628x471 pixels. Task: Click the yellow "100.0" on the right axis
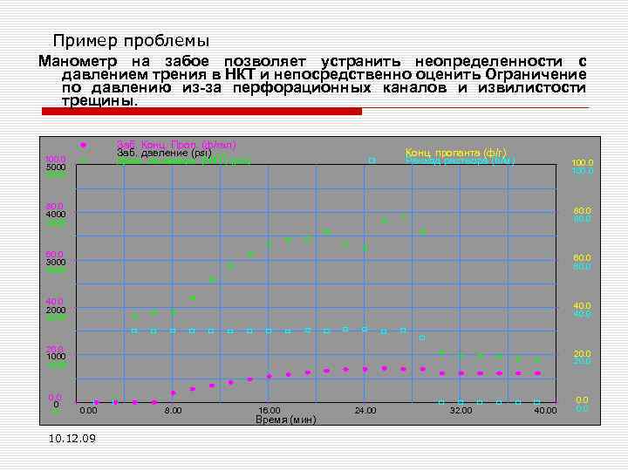pos(583,162)
